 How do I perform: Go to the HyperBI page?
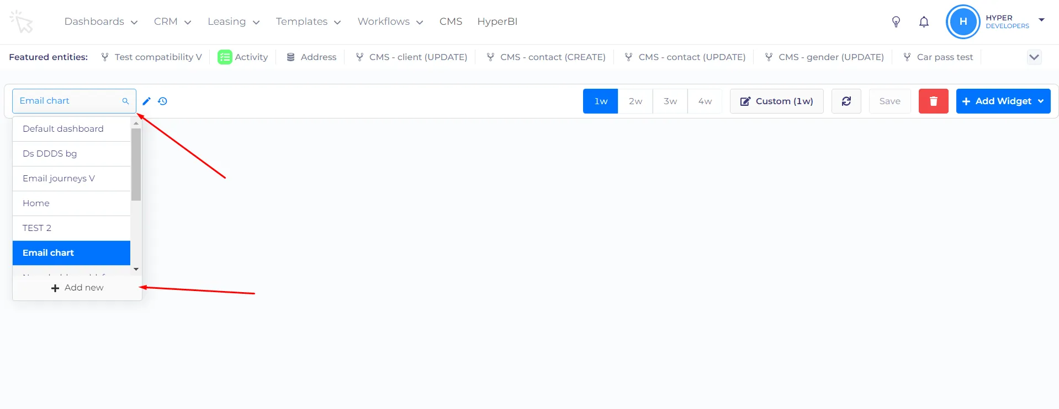tap(497, 21)
